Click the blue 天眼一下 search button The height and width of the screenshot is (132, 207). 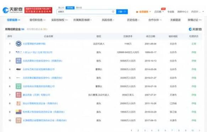(x=122, y=12)
